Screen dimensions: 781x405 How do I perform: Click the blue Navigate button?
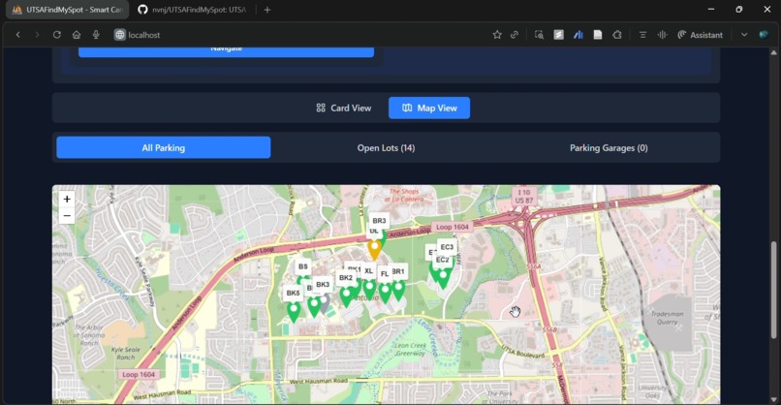(226, 51)
